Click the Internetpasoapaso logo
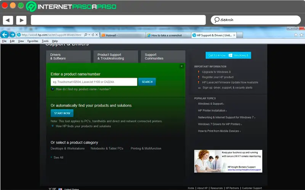 (x=71, y=6)
